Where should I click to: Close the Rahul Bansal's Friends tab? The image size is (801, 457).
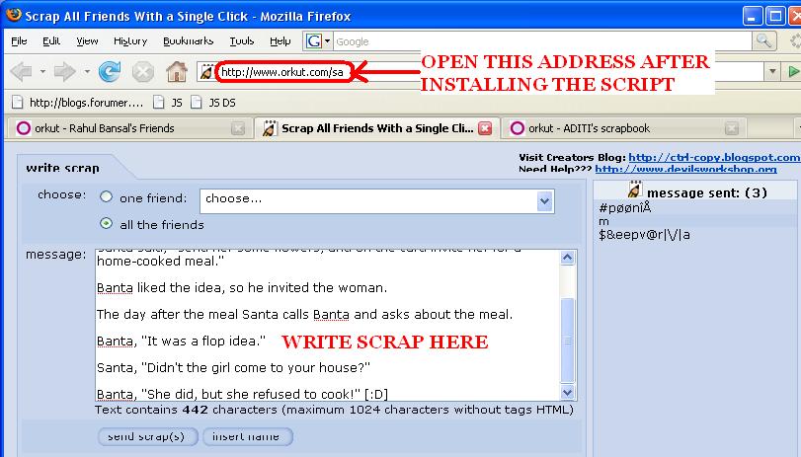pyautogui.click(x=238, y=128)
